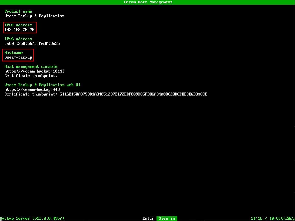295x221 pixels.
Task: Select the web UI certificate thumbprint hash
Action: pos(133,94)
